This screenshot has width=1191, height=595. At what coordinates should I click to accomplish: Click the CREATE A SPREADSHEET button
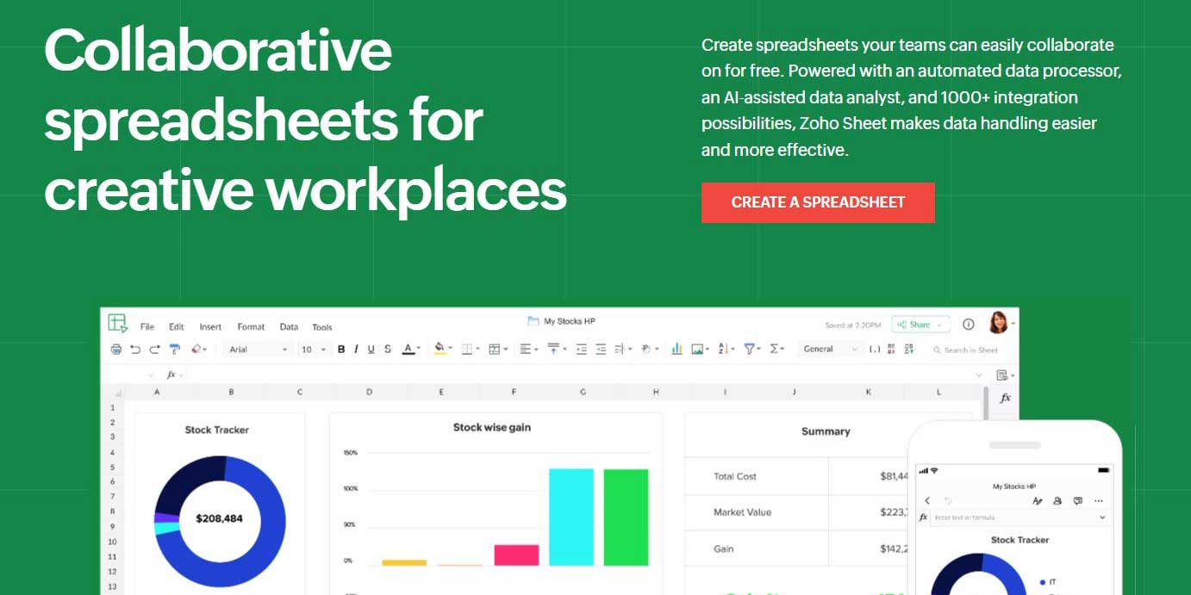818,202
